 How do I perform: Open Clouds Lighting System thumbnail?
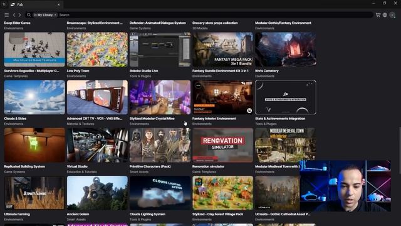(x=160, y=193)
